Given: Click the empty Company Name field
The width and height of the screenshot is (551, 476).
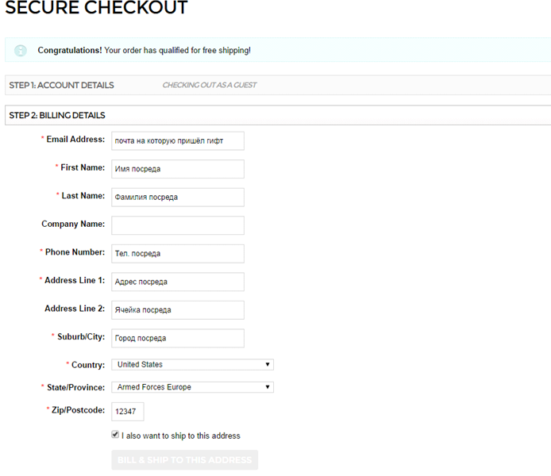Looking at the screenshot, I should (x=177, y=225).
